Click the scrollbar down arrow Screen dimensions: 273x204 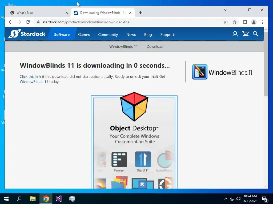coord(266,186)
